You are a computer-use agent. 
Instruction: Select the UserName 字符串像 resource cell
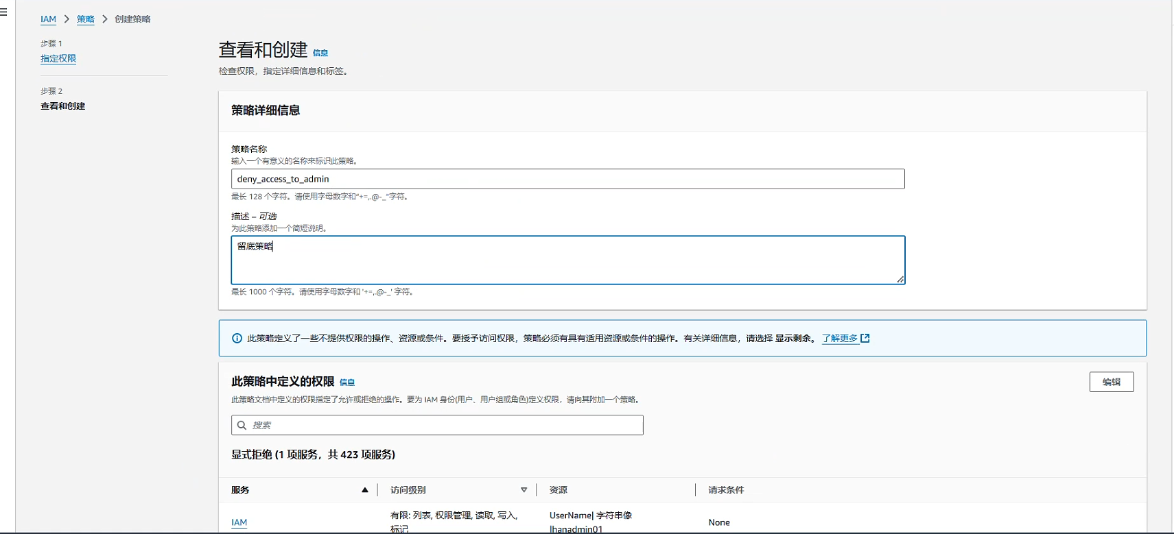click(591, 522)
